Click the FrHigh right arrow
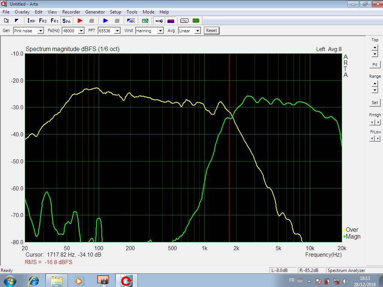 click(378, 122)
